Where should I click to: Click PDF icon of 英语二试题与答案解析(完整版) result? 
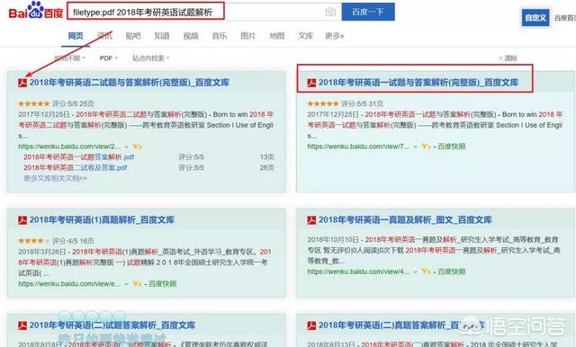tap(22, 83)
